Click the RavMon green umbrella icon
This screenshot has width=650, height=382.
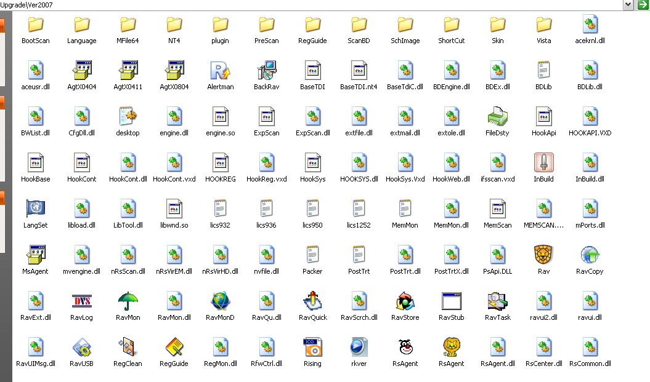[128, 301]
